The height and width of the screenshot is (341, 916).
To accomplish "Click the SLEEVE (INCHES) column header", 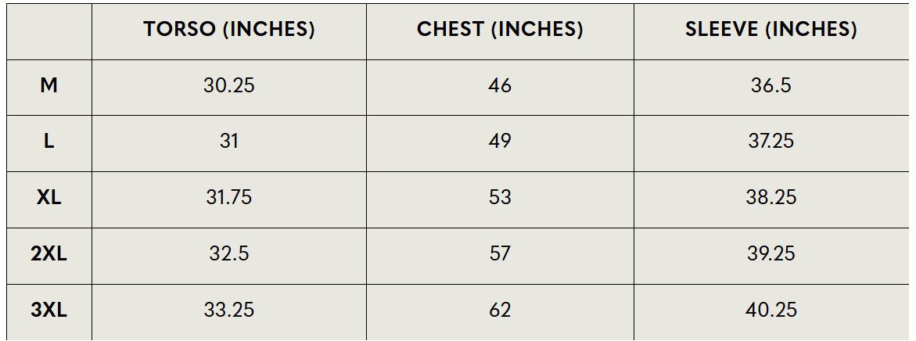I will click(771, 30).
